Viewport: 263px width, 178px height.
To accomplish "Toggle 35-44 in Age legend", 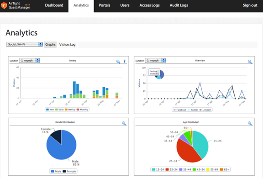I will [185, 169].
